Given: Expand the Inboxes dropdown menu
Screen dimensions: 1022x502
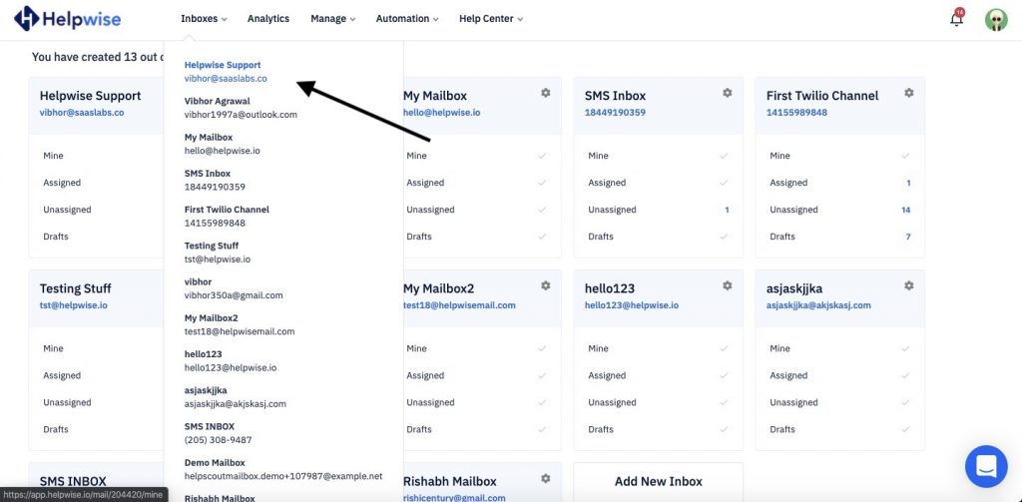Looking at the screenshot, I should [x=204, y=19].
